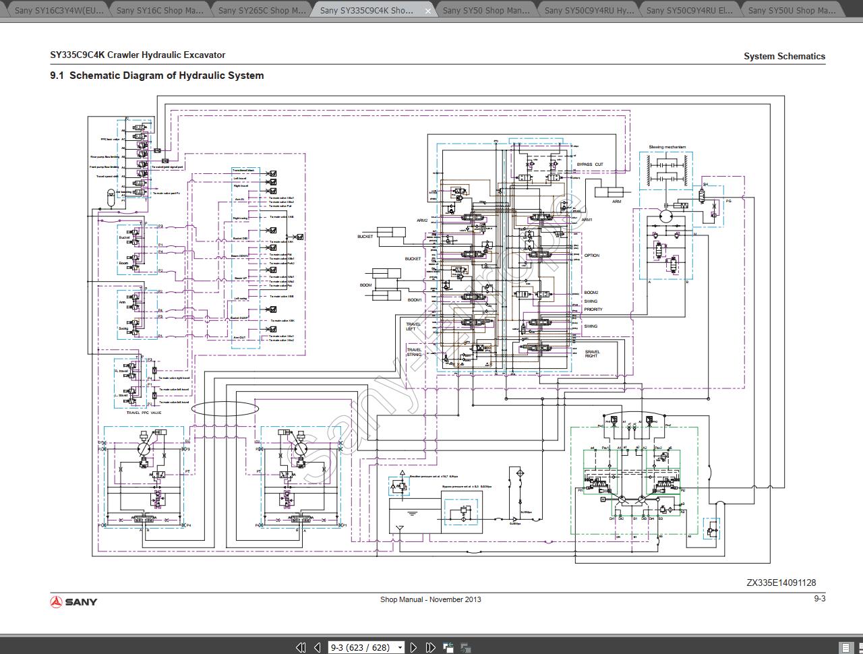Click the SANY logo in the page footer

(73, 601)
